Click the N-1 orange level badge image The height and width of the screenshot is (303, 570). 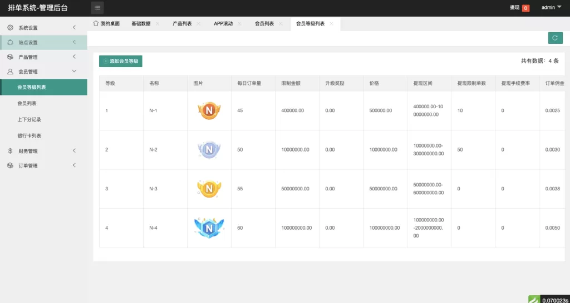(x=209, y=110)
